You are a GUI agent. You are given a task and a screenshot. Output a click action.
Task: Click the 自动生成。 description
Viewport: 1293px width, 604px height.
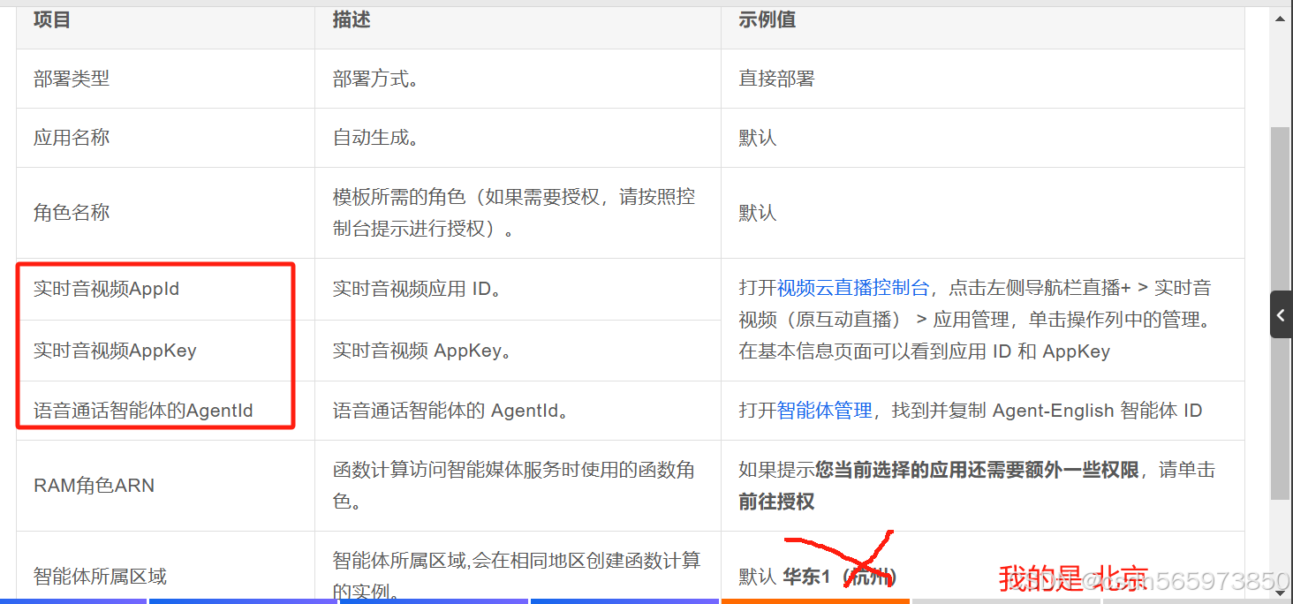coord(375,138)
